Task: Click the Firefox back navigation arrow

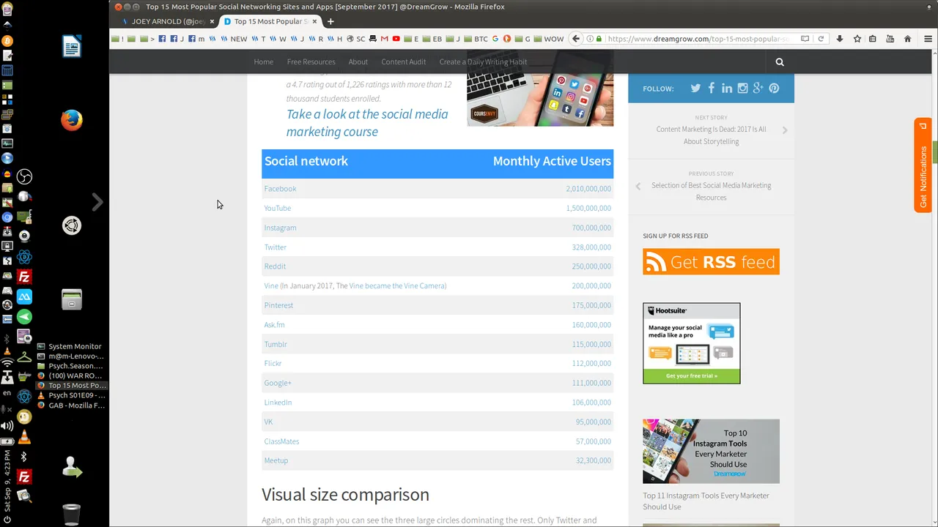Action: pyautogui.click(x=576, y=39)
